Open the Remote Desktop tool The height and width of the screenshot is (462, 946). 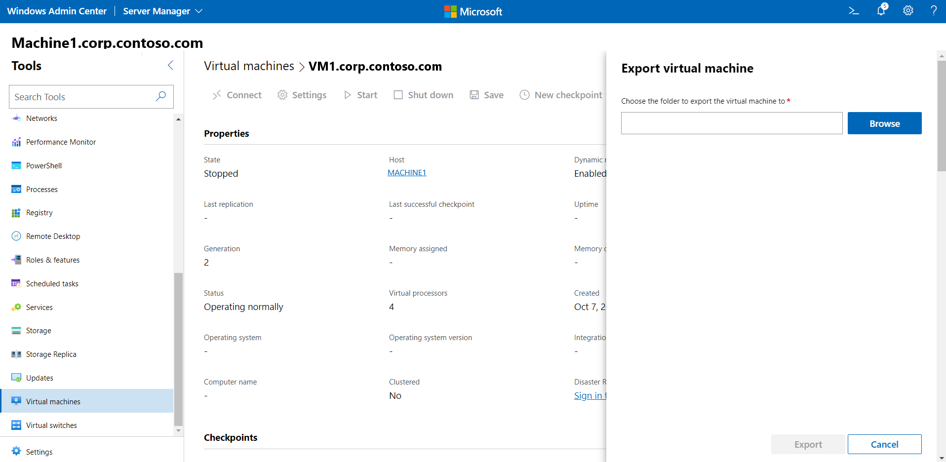(53, 236)
